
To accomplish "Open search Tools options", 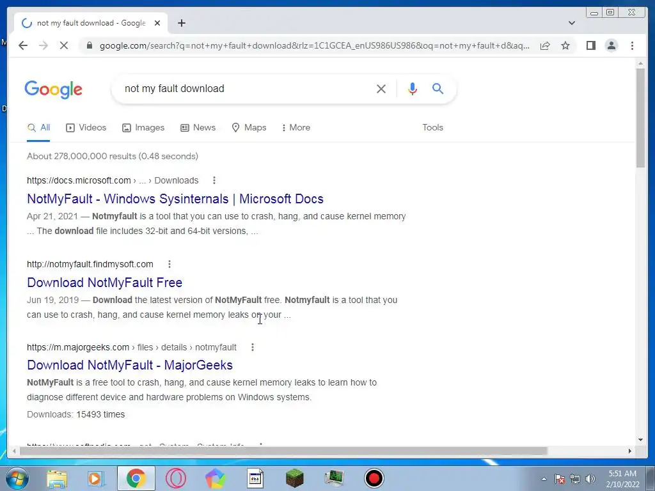I will point(432,128).
